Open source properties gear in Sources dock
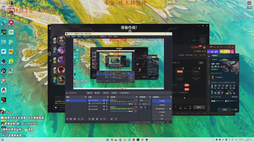Viewport: 254px width, 142px height. (97, 119)
